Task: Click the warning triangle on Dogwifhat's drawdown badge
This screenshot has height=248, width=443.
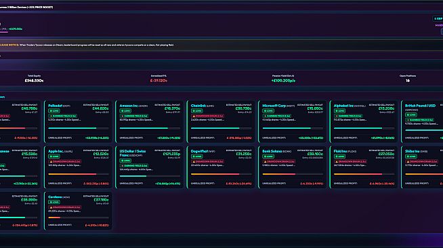Action: (194, 161)
